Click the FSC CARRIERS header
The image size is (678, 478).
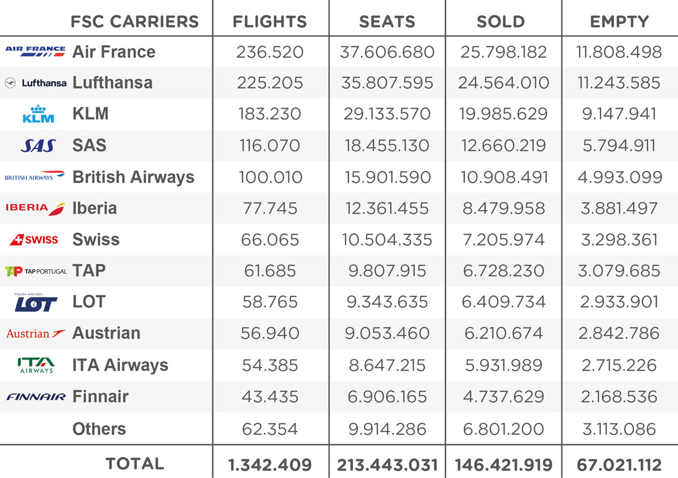(x=134, y=22)
